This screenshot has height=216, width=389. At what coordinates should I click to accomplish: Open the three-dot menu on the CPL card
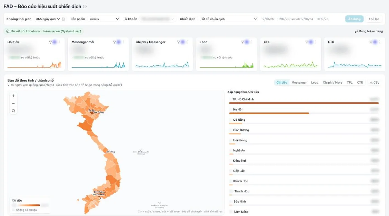click(x=316, y=42)
